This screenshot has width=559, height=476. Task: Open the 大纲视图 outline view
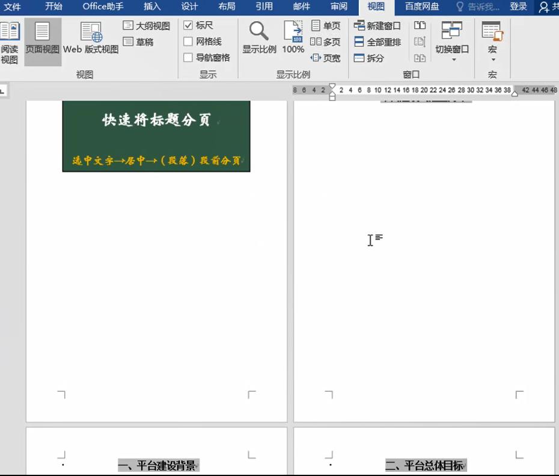tap(147, 26)
